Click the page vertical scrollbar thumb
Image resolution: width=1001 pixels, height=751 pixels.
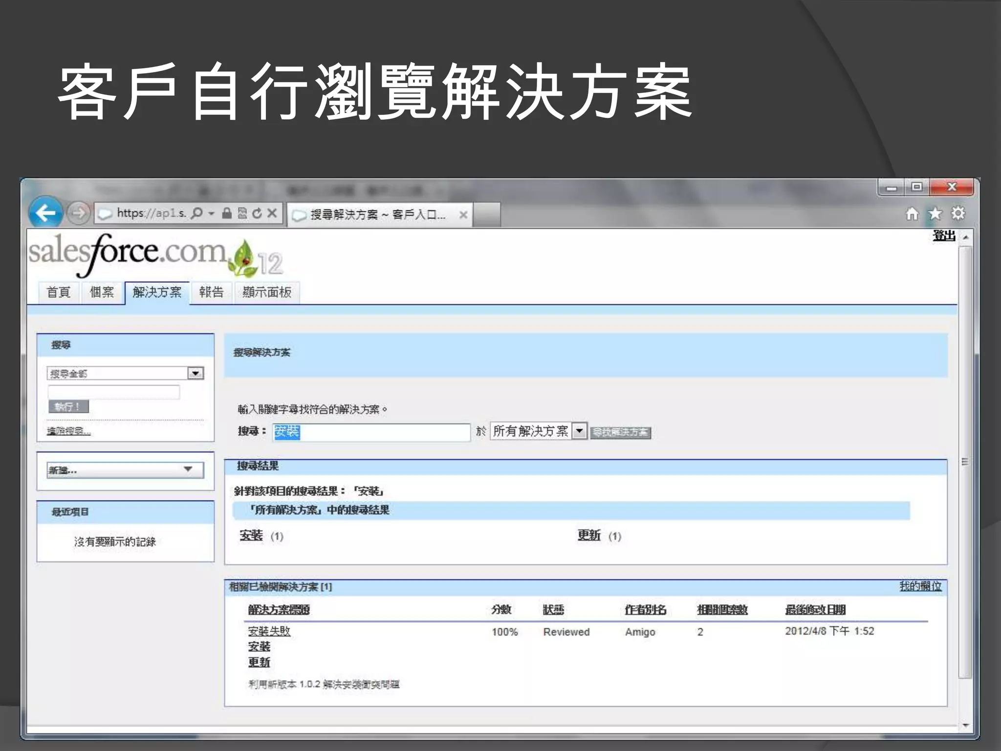(965, 462)
